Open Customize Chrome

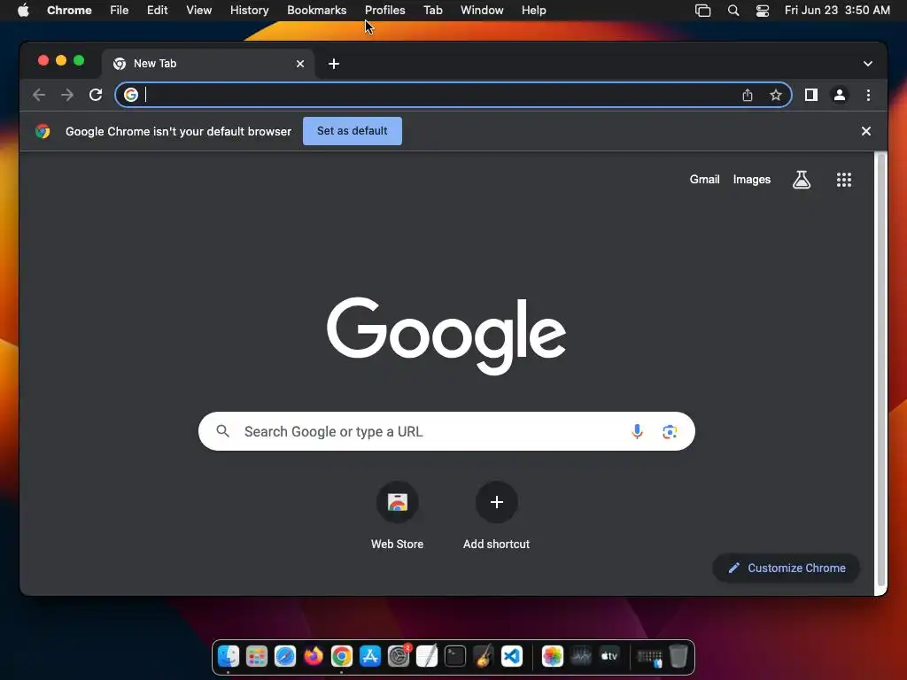coord(787,568)
